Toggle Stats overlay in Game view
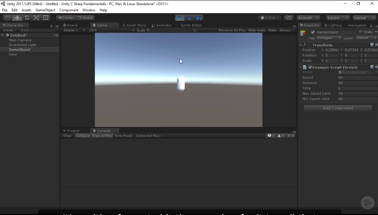 [272, 30]
